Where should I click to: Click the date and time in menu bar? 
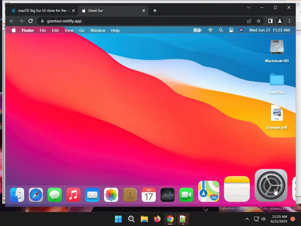[x=269, y=30]
